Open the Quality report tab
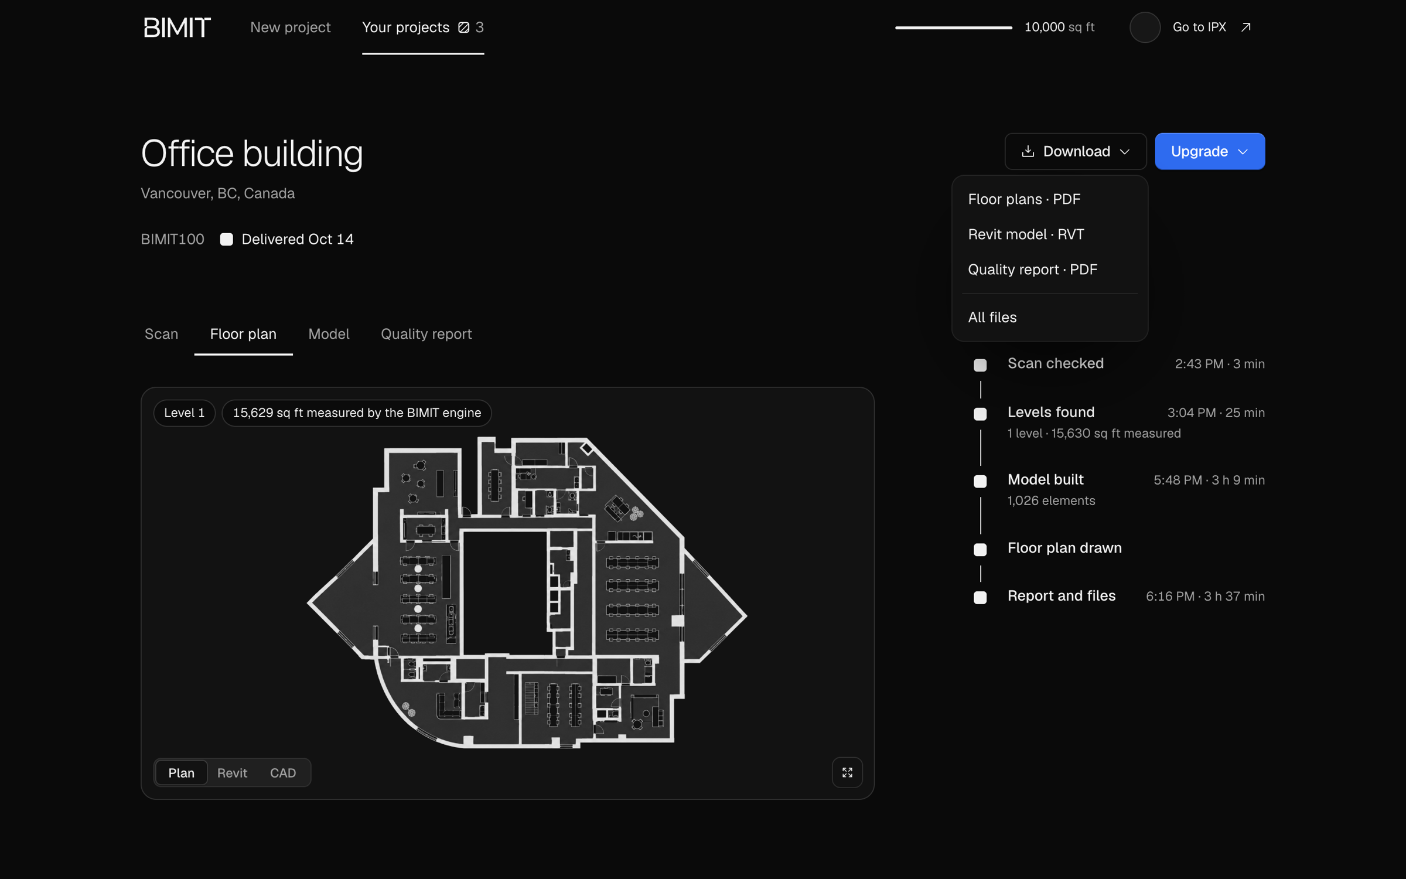The width and height of the screenshot is (1406, 879). 426,334
